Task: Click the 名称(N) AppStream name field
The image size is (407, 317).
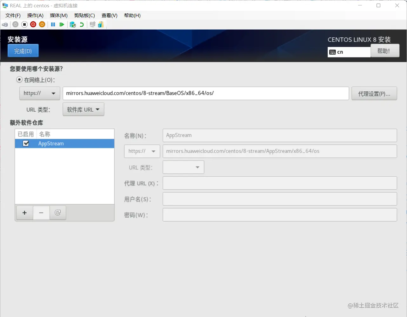Action: [x=280, y=135]
